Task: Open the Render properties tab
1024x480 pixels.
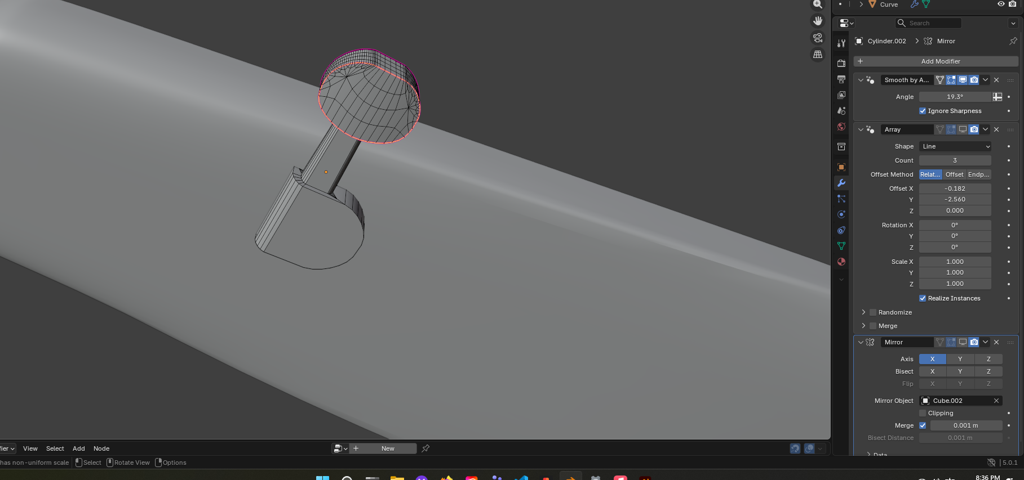Action: [x=841, y=63]
